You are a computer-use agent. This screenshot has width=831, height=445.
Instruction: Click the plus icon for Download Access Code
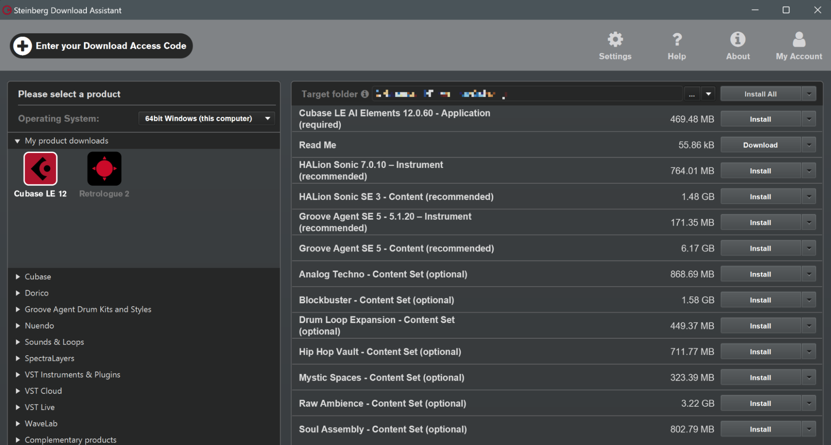tap(22, 46)
